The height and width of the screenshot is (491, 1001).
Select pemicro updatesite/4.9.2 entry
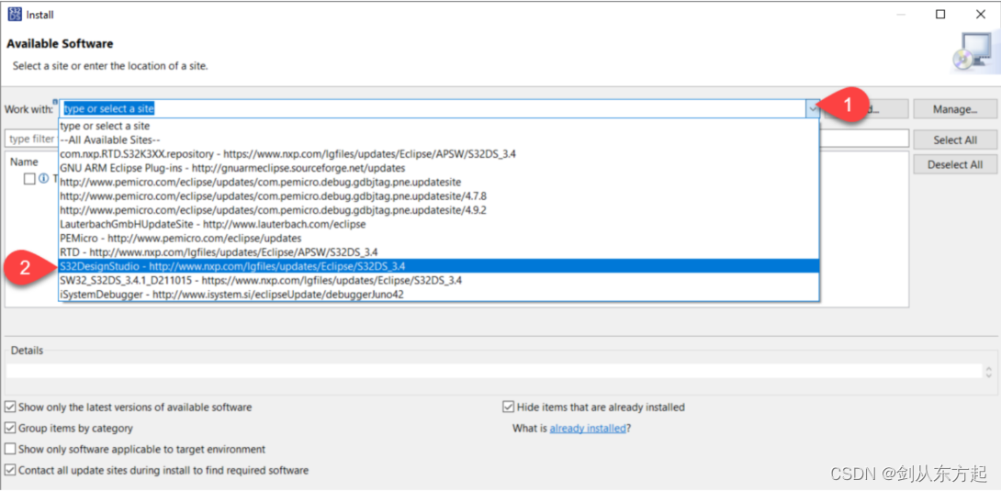click(438, 210)
